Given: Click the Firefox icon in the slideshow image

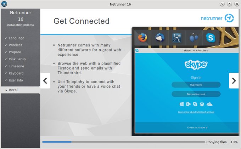Looking at the screenshot, I should coord(142,38).
